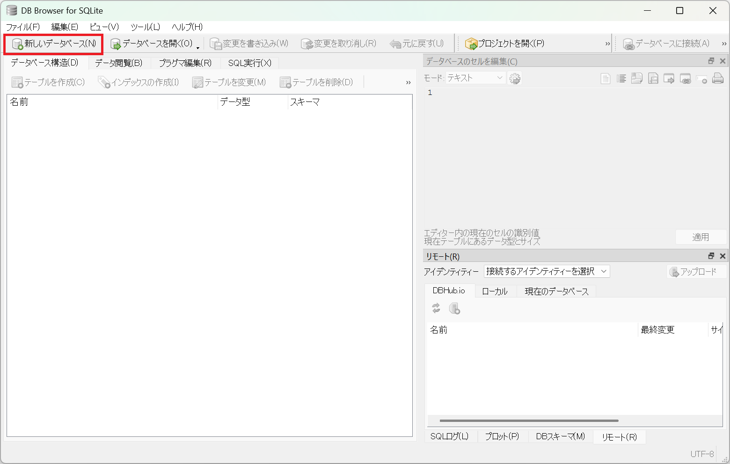This screenshot has height=464, width=730.
Task: Open the 編集(E) menu
Action: pyautogui.click(x=65, y=27)
